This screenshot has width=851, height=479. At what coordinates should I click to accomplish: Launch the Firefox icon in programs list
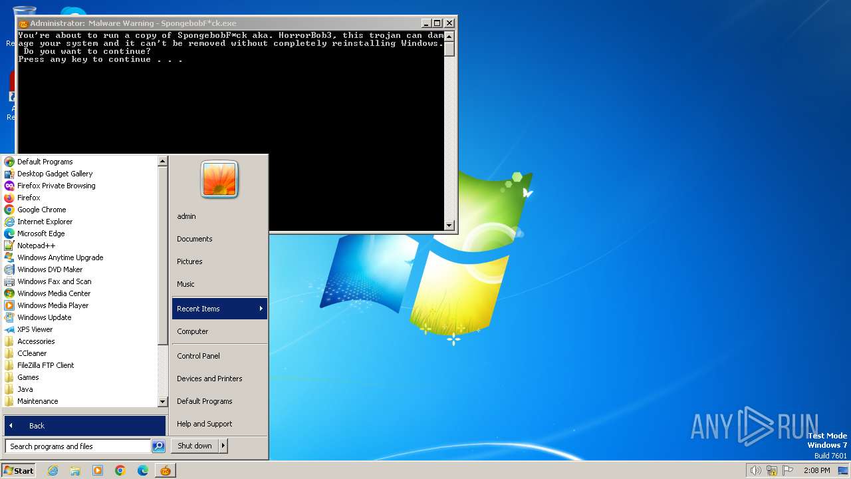tap(9, 198)
